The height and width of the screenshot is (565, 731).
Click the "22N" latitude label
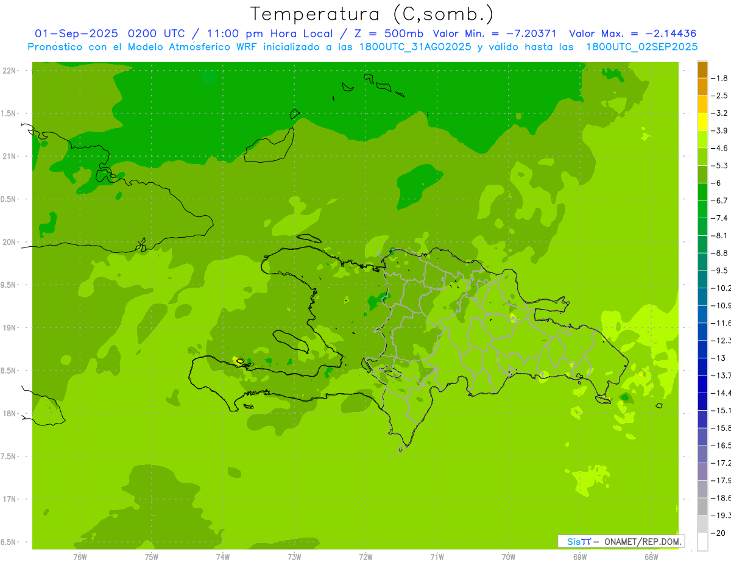pyautogui.click(x=9, y=71)
